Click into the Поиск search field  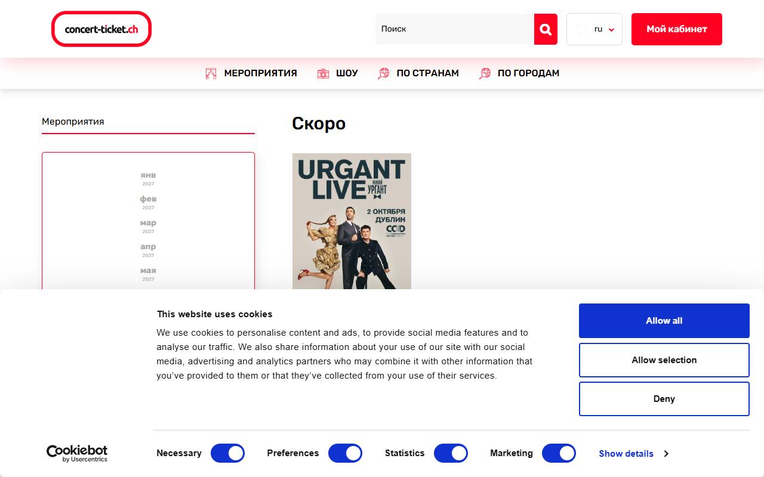[x=455, y=29]
